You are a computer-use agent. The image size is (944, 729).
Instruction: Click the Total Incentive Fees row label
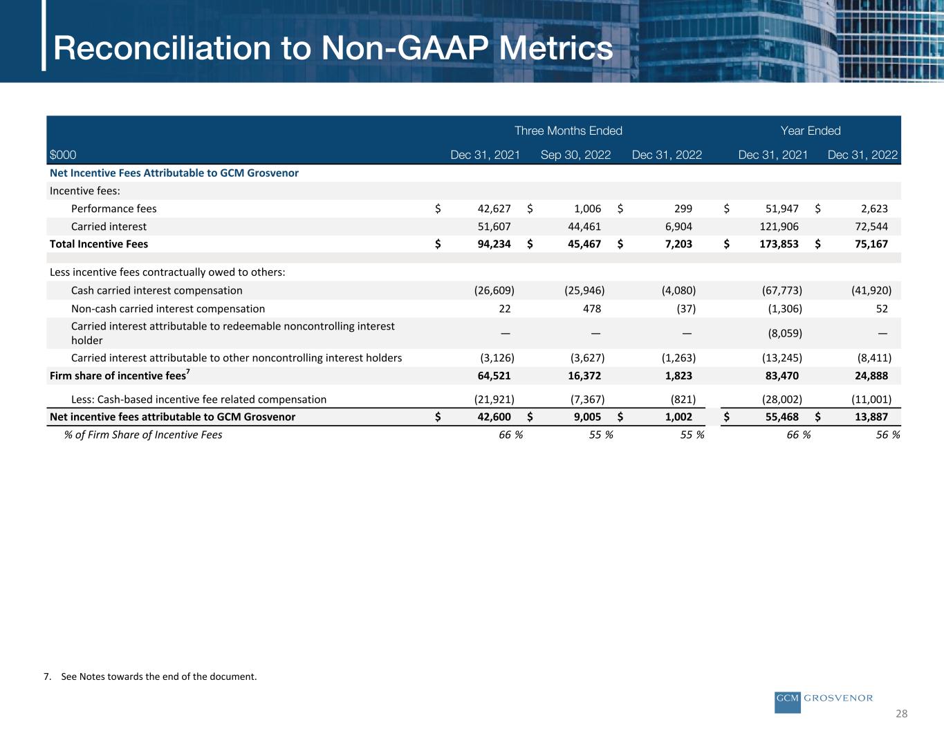pyautogui.click(x=99, y=244)
